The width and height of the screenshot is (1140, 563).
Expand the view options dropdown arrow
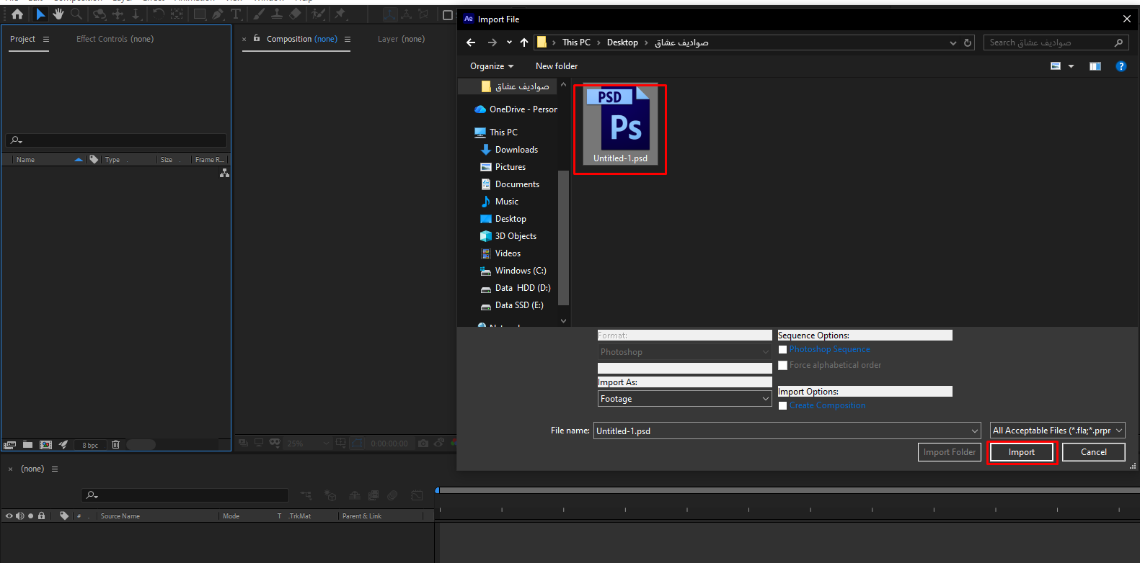[x=1071, y=66]
